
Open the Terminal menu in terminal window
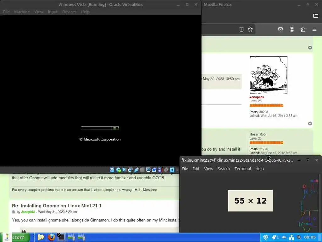[x=243, y=169]
